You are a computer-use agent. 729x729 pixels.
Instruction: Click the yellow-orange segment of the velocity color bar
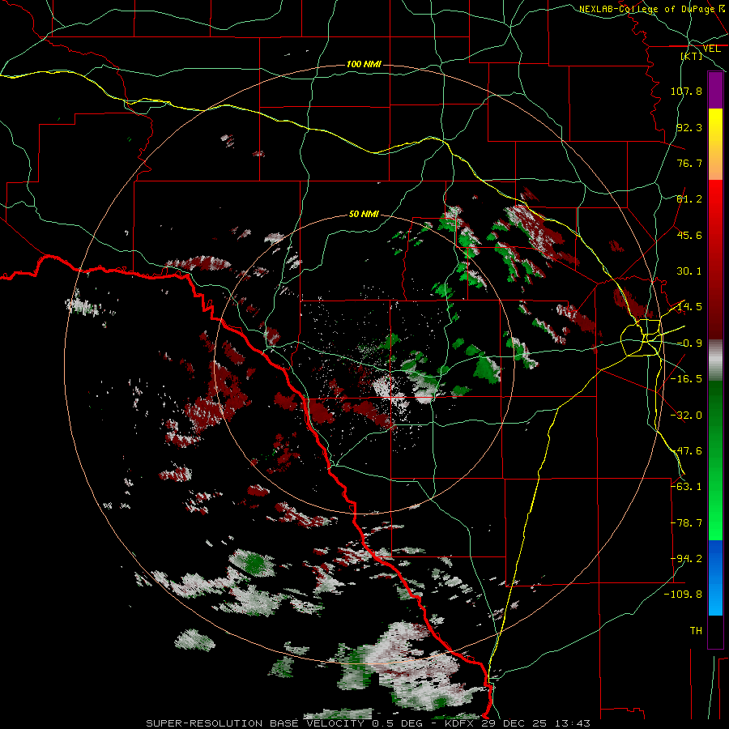click(715, 144)
